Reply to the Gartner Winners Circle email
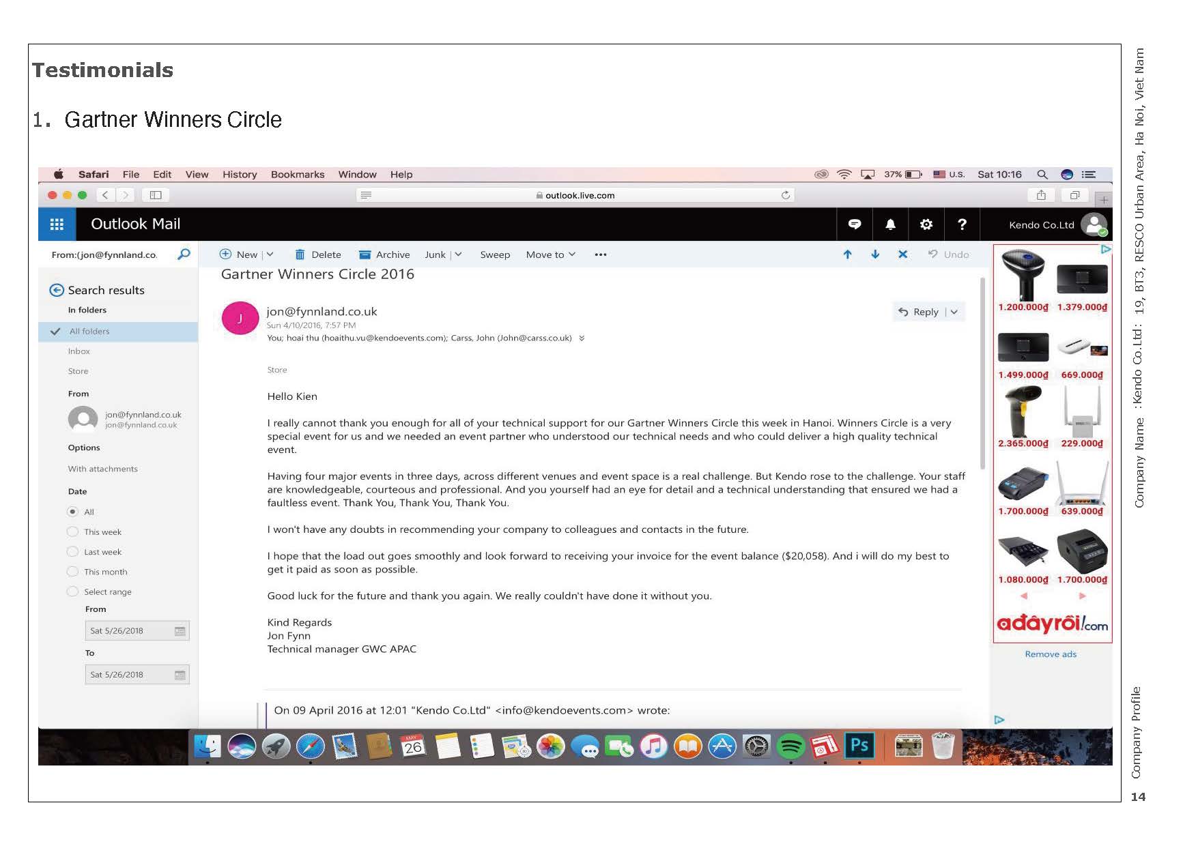 point(918,312)
